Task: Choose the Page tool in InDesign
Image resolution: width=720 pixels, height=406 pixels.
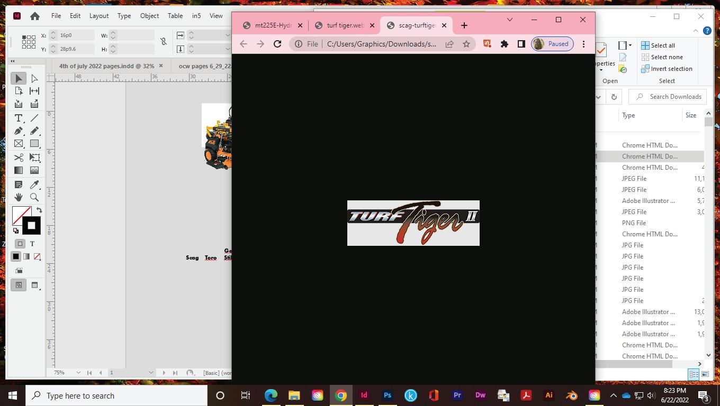Action: [19, 91]
